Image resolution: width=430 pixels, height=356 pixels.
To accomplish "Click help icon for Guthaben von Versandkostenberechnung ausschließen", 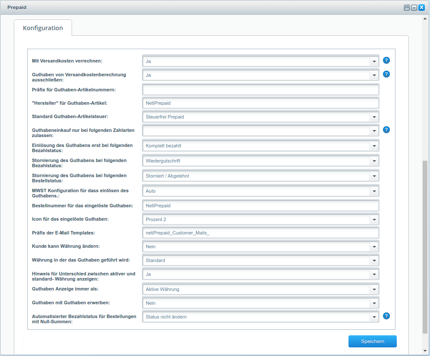I will pyautogui.click(x=386, y=74).
